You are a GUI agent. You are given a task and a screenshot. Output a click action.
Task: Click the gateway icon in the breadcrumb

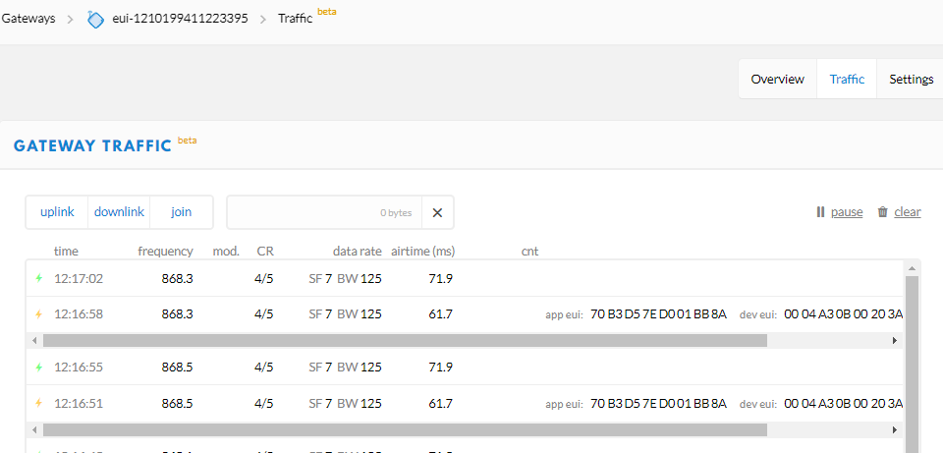tap(95, 19)
